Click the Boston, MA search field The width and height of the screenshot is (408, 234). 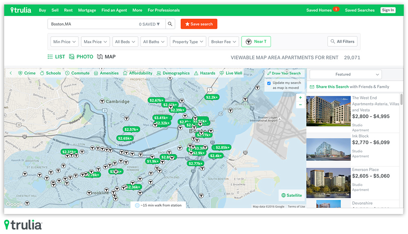94,24
